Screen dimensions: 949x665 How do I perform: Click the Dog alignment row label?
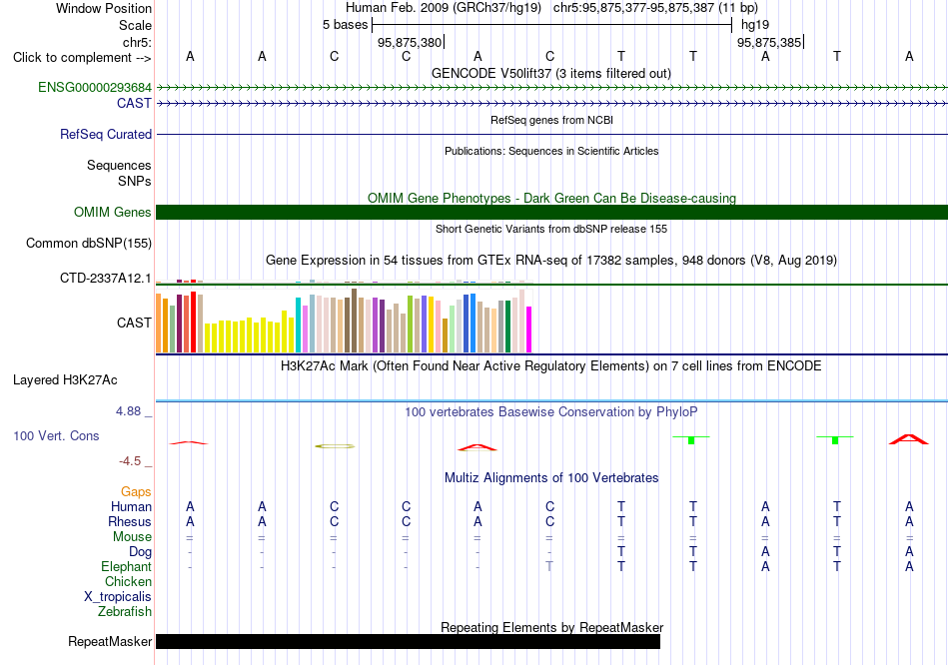point(140,552)
